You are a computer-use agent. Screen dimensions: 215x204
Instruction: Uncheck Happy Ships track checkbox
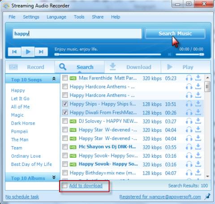pyautogui.click(x=65, y=104)
